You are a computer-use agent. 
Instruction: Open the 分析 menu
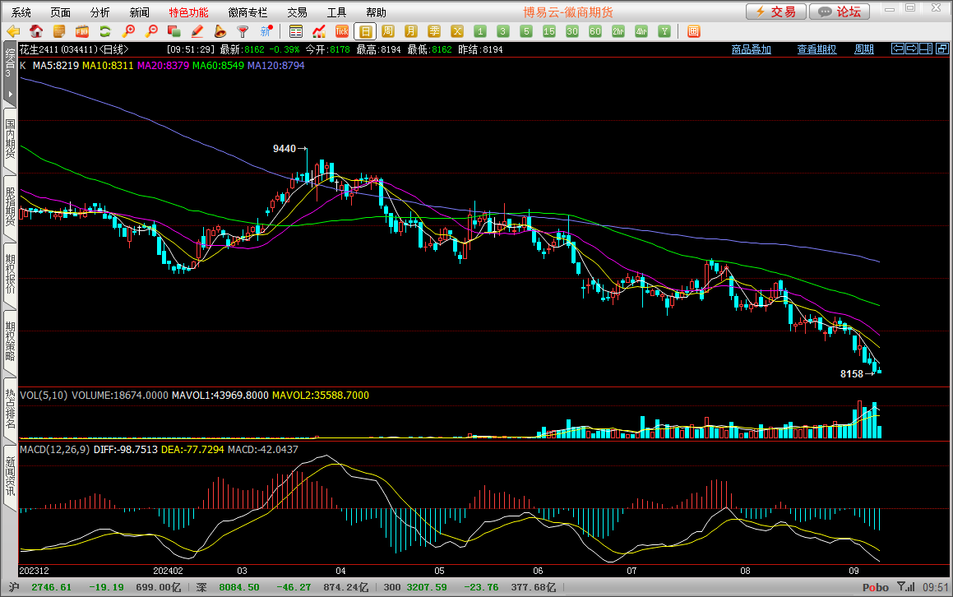click(x=99, y=12)
